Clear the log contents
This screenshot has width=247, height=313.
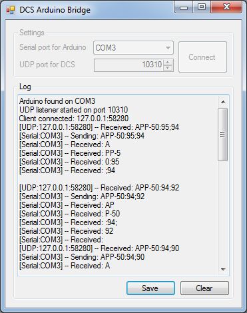point(204,288)
